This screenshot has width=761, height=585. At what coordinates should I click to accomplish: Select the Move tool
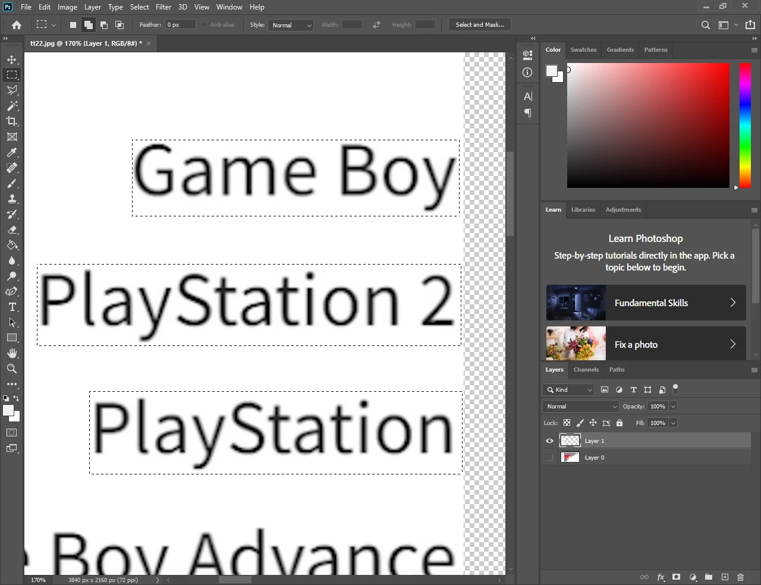[x=12, y=59]
